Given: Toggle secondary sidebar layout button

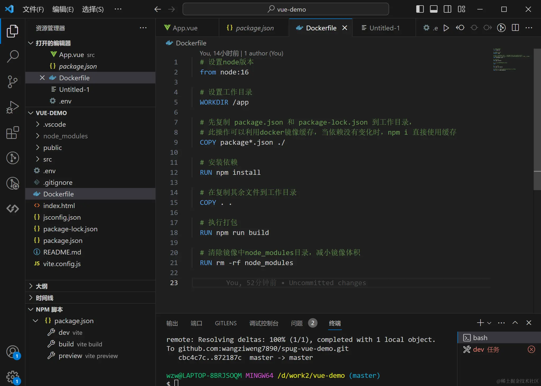Looking at the screenshot, I should point(447,9).
